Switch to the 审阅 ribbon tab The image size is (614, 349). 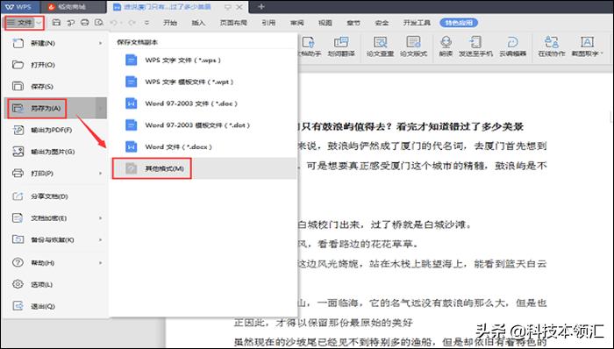296,23
